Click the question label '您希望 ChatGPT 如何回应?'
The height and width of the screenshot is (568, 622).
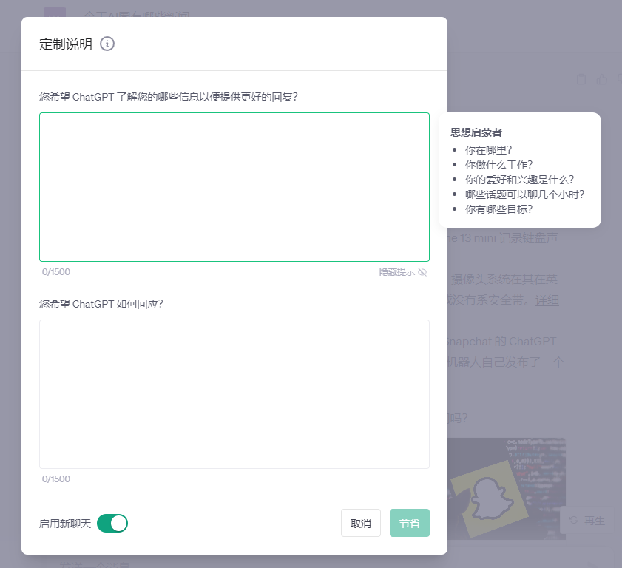pos(101,304)
